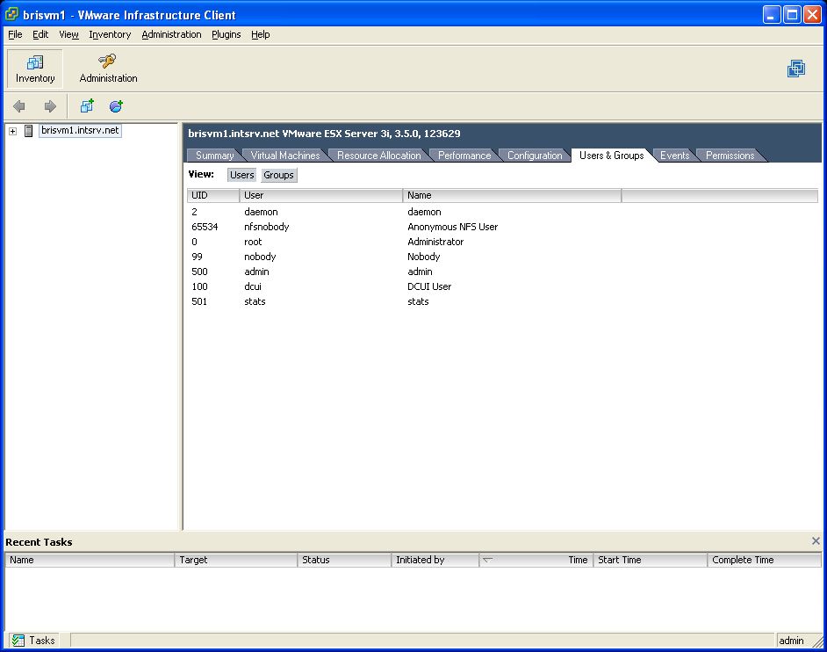The image size is (827, 652).
Task: Show the Users view
Action: [x=242, y=175]
